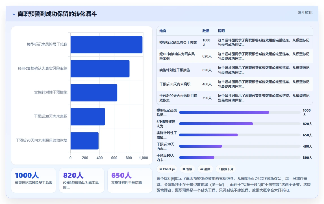Click the chart bar for 干预后90天内未离职且绩效恢复
This screenshot has height=204, width=324.
[84, 141]
